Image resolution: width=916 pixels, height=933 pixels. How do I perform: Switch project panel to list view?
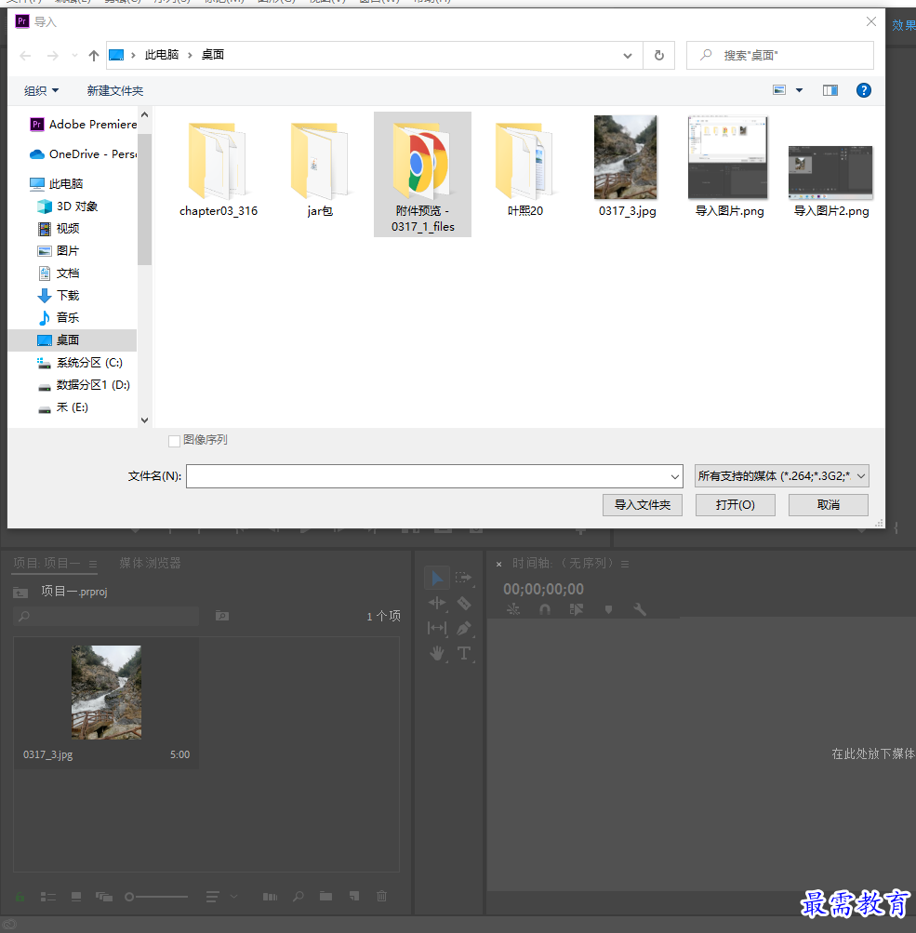coord(48,896)
